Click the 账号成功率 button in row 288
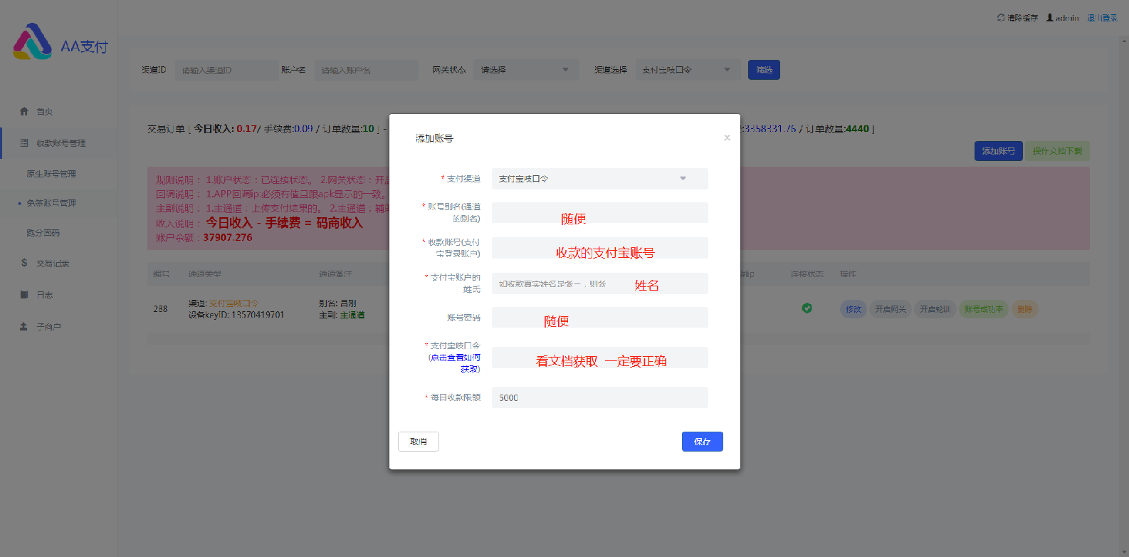Image resolution: width=1129 pixels, height=557 pixels. coord(984,309)
